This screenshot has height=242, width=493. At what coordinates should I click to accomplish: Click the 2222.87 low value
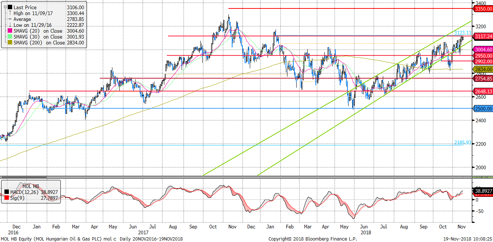click(76, 25)
